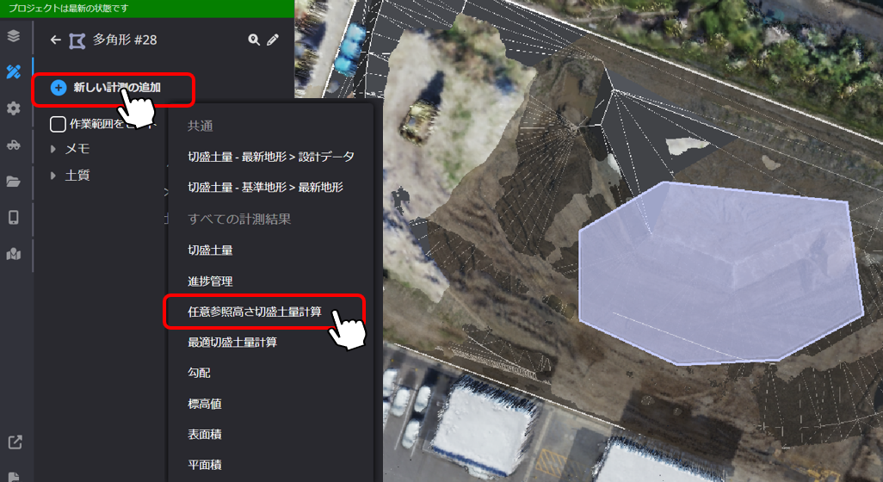Viewport: 883px width, 482px height.
Task: Expand the 土質 section
Action: coord(53,175)
